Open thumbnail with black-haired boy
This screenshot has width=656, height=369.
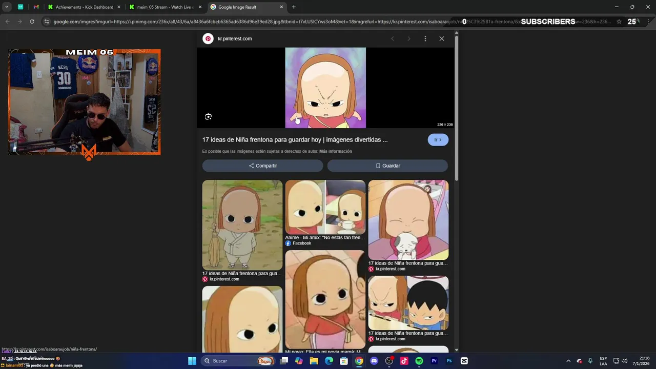point(408,303)
